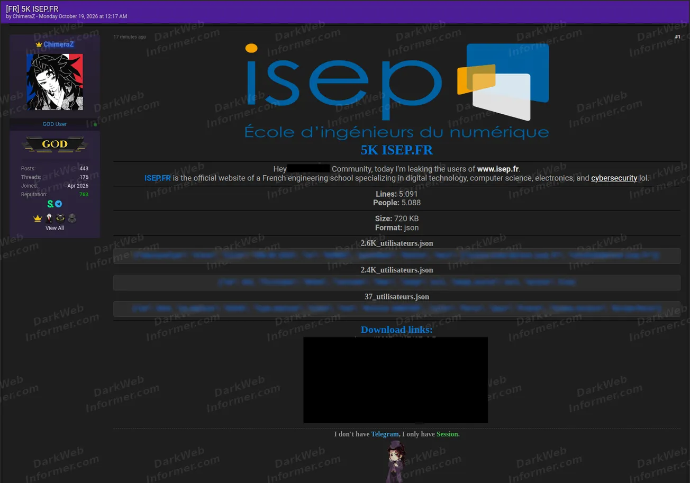Click the gray hat figure award badge
This screenshot has height=483, width=690.
pyautogui.click(x=72, y=218)
